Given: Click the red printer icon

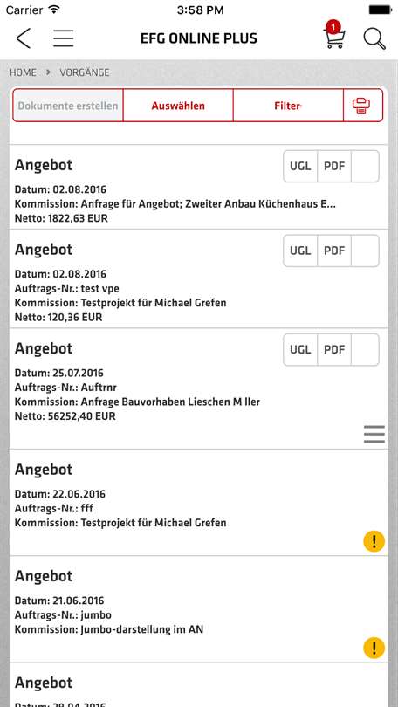Looking at the screenshot, I should click(x=363, y=106).
